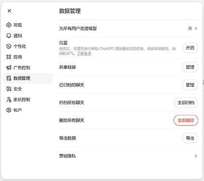Open the 常规 settings tab
This screenshot has width=204, height=181.
tap(28, 25)
